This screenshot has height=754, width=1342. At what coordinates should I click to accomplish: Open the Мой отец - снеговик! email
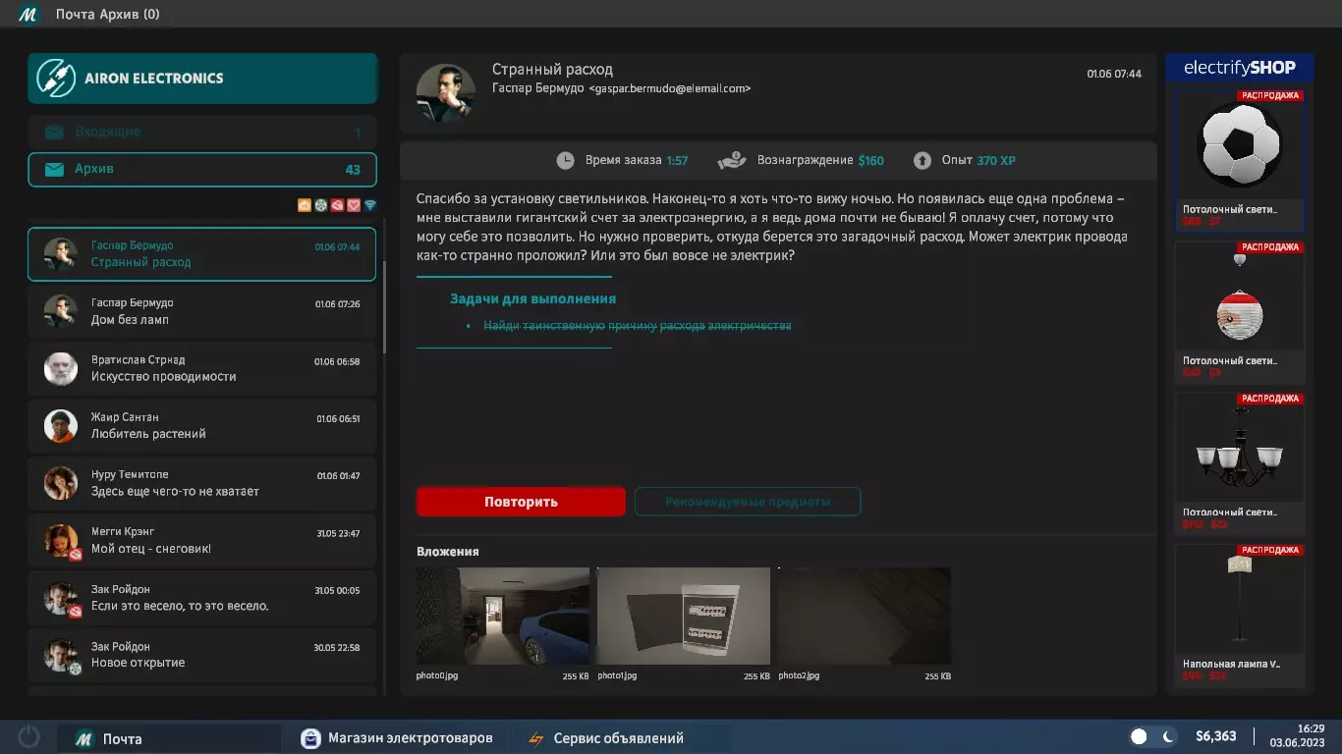point(202,540)
